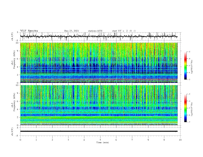Click the color bar beside the ch.2 spectrogram
The height and width of the screenshot is (157, 203).
click(185, 108)
